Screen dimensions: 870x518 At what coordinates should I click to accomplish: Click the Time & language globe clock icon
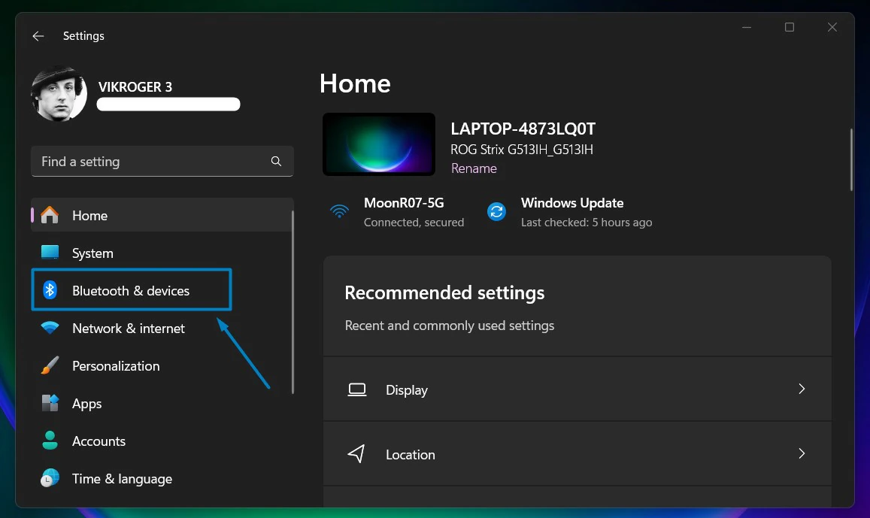50,478
